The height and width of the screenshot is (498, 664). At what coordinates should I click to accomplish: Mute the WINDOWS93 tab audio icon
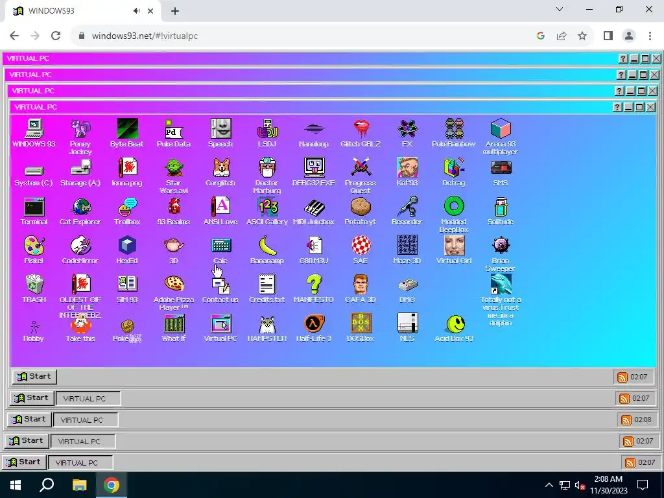[x=136, y=11]
